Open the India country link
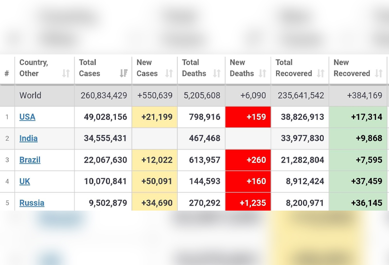 coord(28,138)
